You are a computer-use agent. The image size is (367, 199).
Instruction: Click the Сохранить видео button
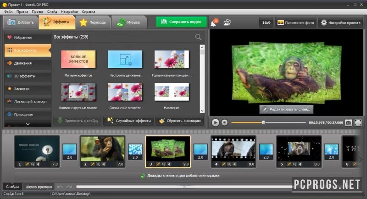point(181,22)
